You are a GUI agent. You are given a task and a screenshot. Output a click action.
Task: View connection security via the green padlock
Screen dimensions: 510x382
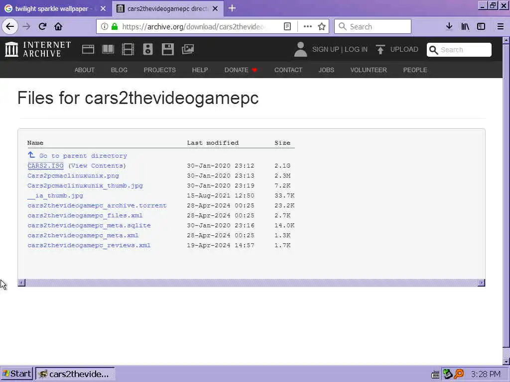coord(115,26)
